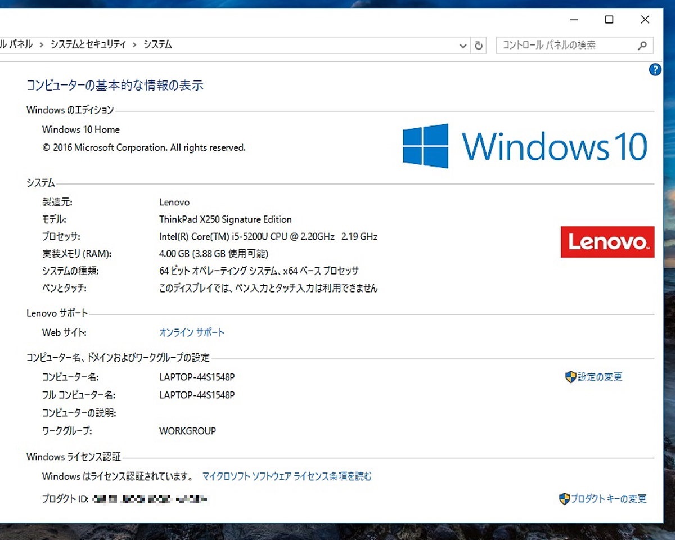Maximize the System window

[609, 20]
